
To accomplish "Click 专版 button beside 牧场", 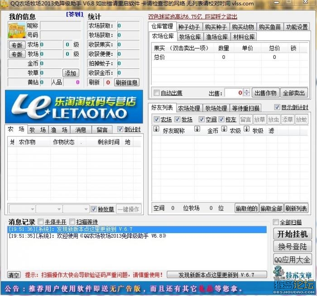I will coord(17,54).
